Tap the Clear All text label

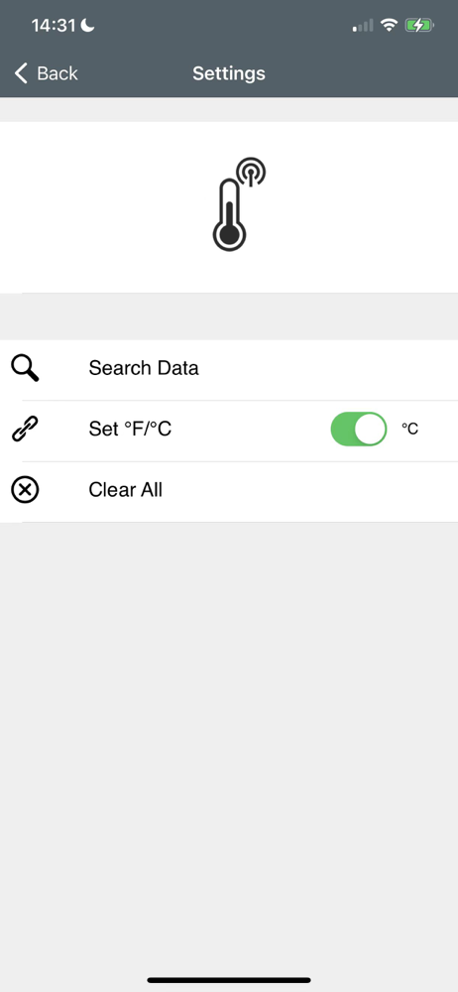point(125,490)
